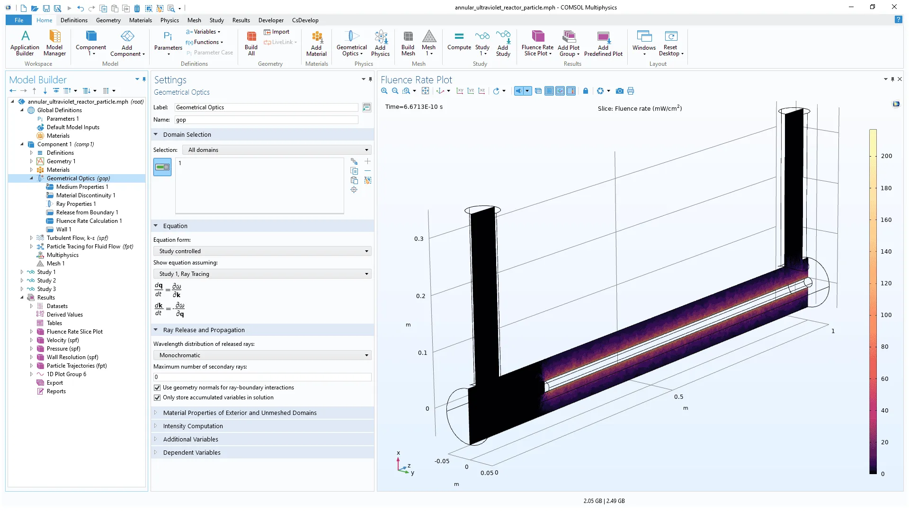Image resolution: width=909 pixels, height=511 pixels.
Task: Toggle Only store accumulated variables in solution
Action: (x=157, y=397)
